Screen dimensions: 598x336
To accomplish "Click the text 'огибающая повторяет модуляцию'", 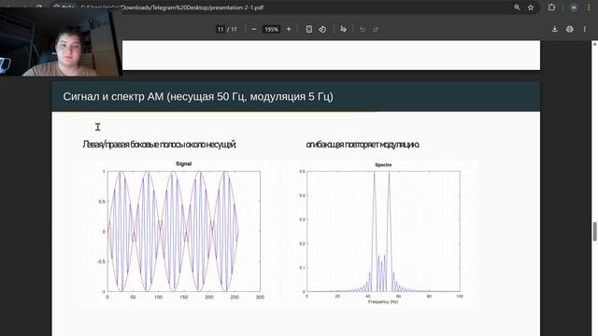I will tap(363, 145).
